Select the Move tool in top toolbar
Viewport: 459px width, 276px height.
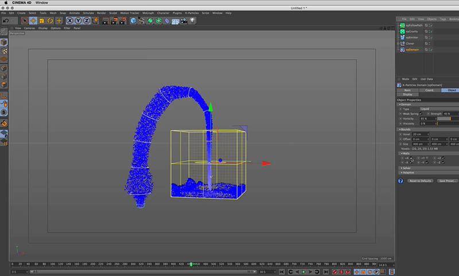[34, 21]
